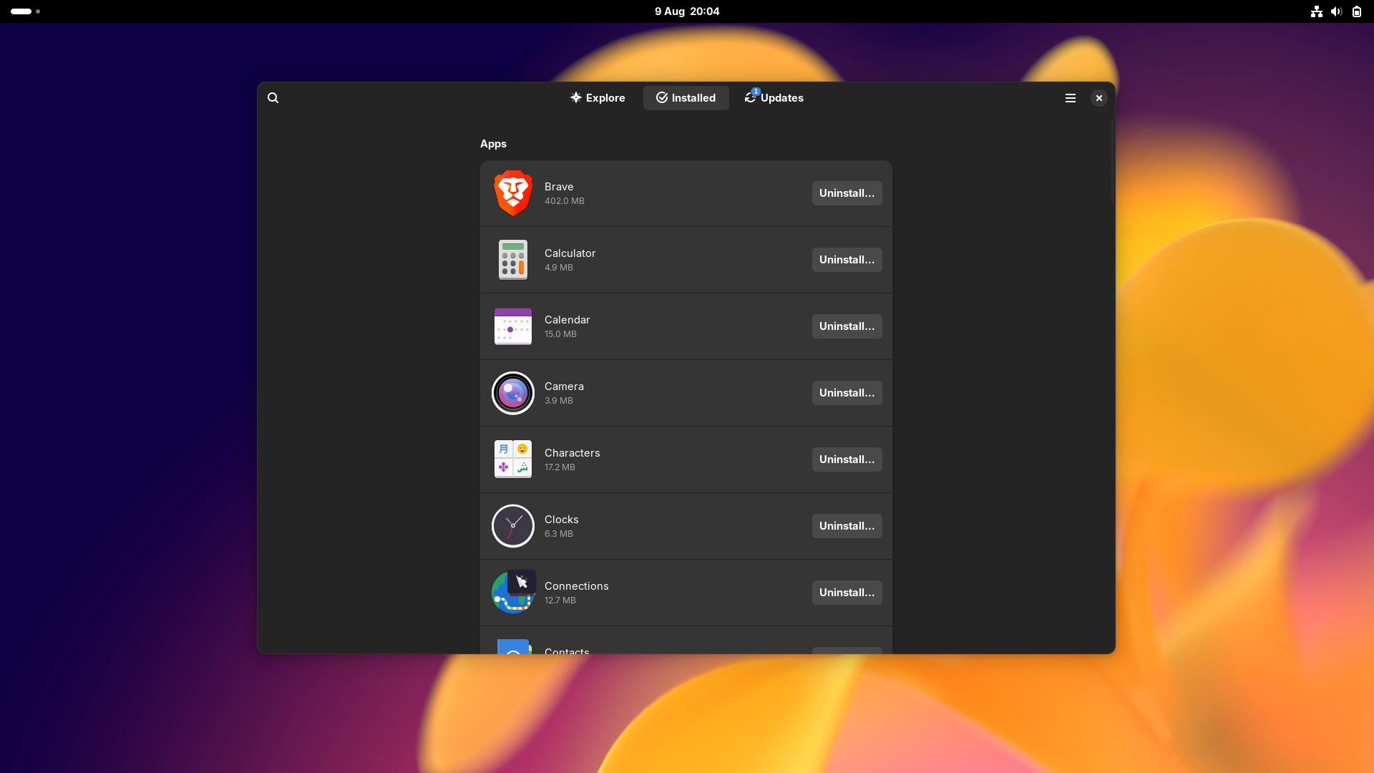This screenshot has width=1374, height=773.
Task: Close the Software window
Action: (1099, 98)
